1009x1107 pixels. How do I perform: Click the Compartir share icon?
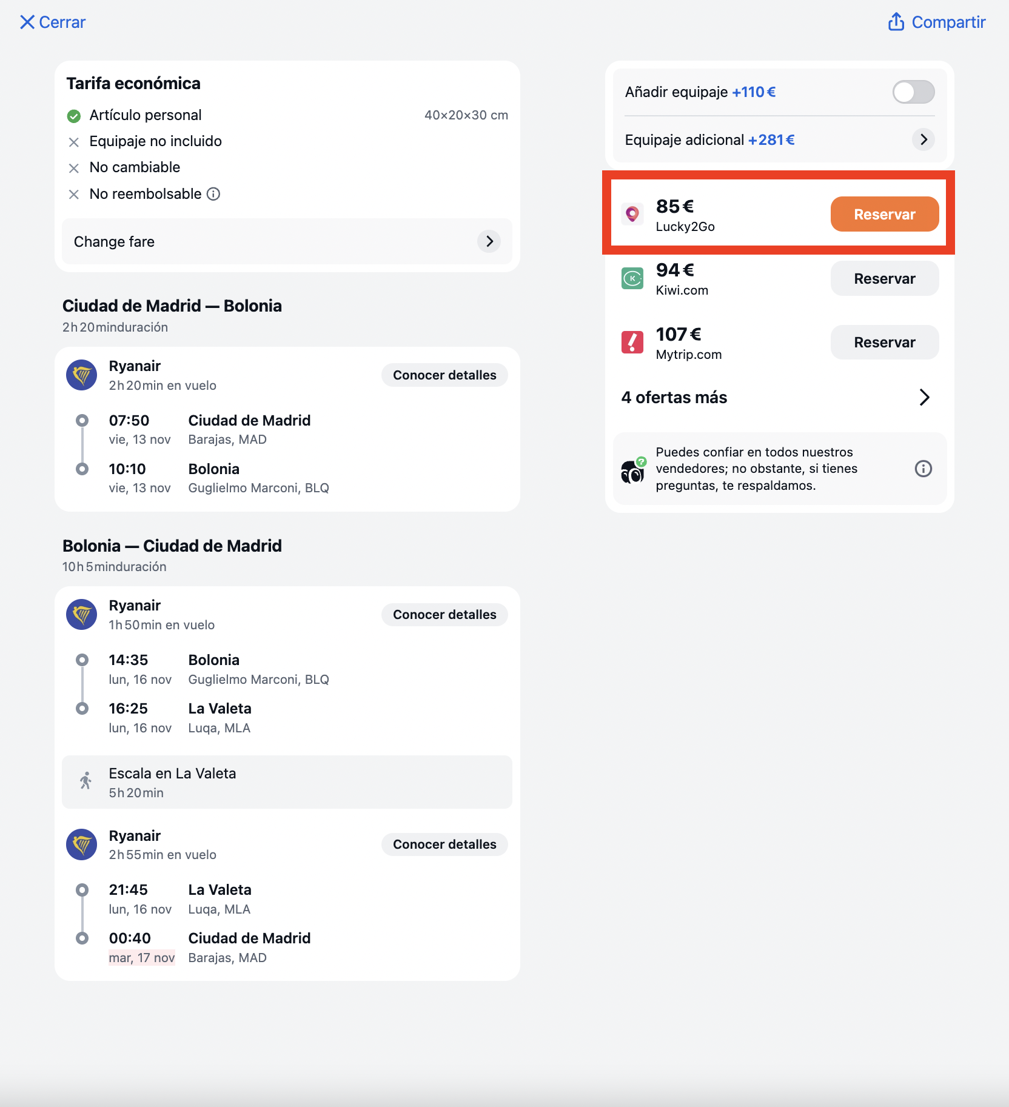point(896,22)
